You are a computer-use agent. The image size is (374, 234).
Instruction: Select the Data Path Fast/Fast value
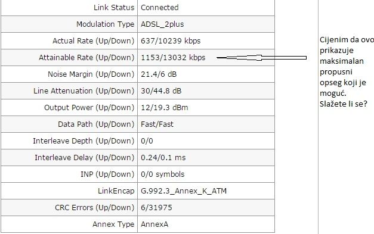[x=157, y=124]
